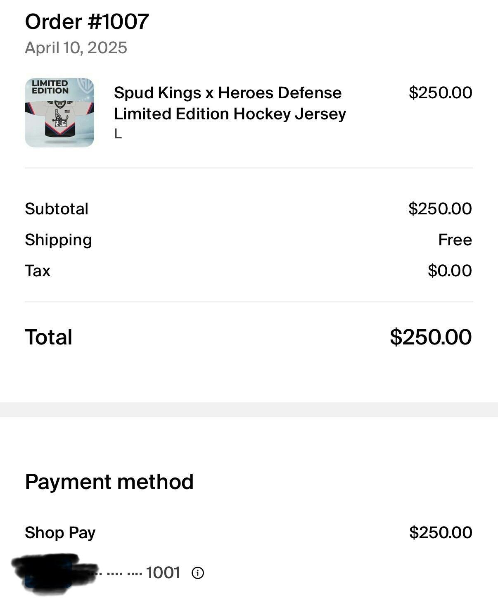Click the info icon beside card 1001
This screenshot has width=498, height=615.
pos(198,573)
